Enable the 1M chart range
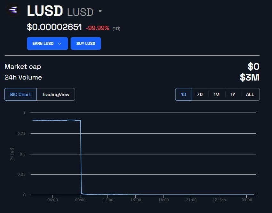Viewport: 272px width, 213px height. pos(216,94)
